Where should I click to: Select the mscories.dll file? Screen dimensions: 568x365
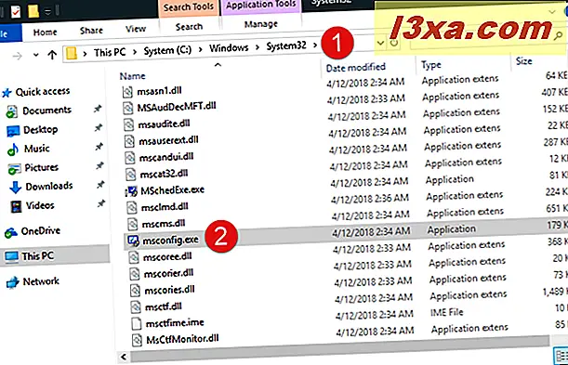[169, 290]
